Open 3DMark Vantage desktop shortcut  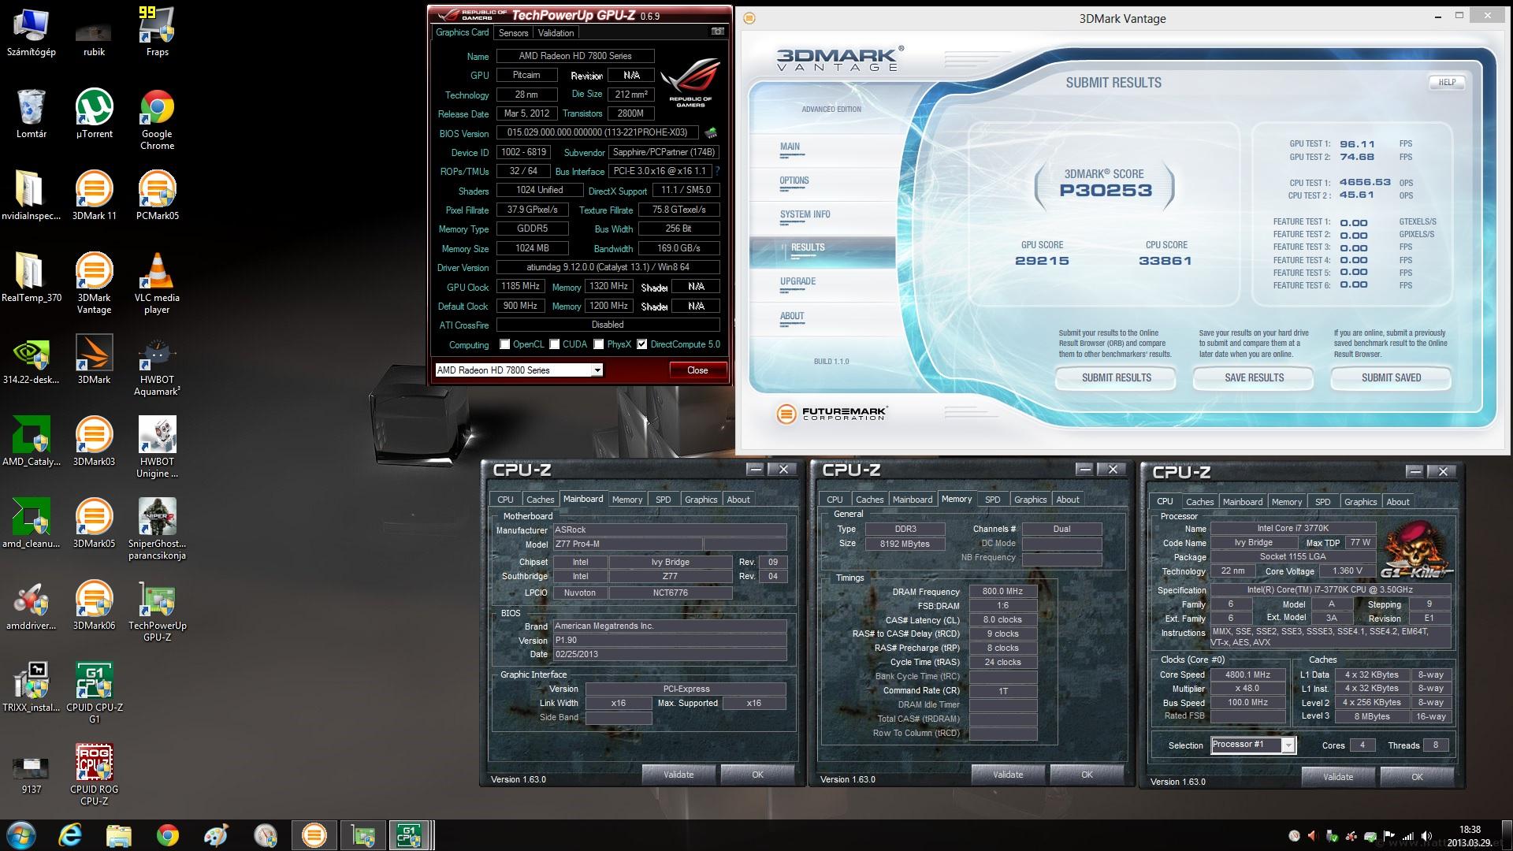tap(94, 272)
